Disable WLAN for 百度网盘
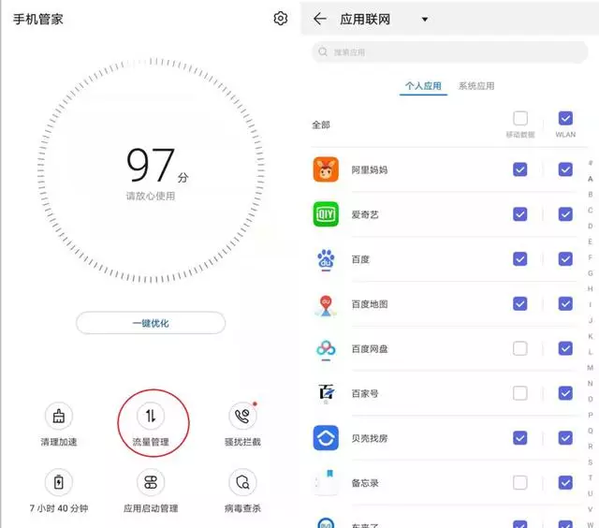599x528 pixels. coord(565,348)
